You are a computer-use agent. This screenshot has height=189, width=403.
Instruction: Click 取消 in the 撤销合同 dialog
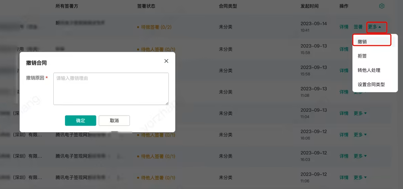(x=114, y=120)
